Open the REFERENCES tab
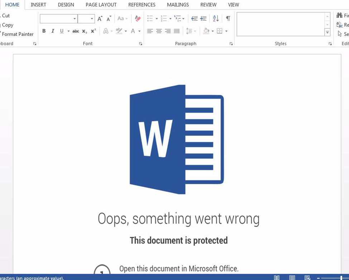 click(x=142, y=5)
